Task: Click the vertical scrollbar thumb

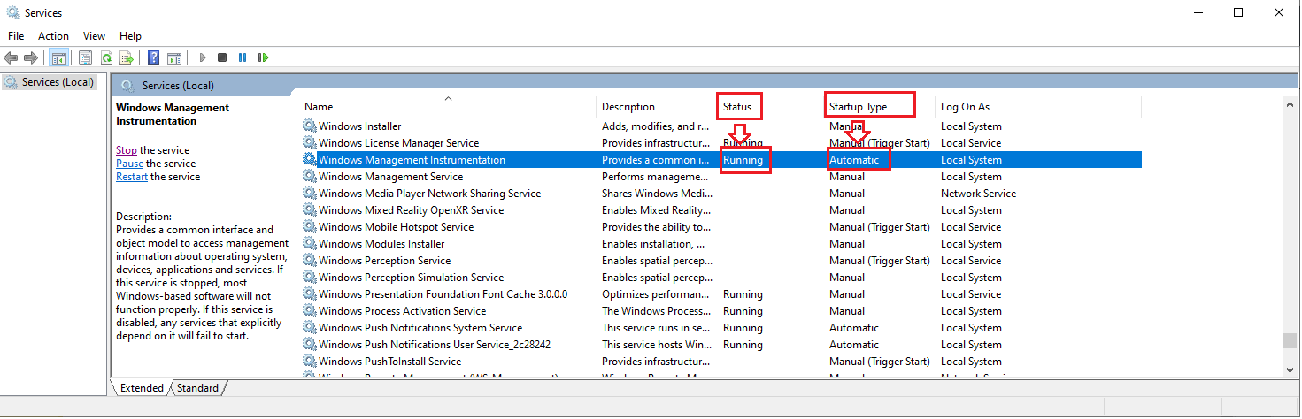Action: [1291, 342]
